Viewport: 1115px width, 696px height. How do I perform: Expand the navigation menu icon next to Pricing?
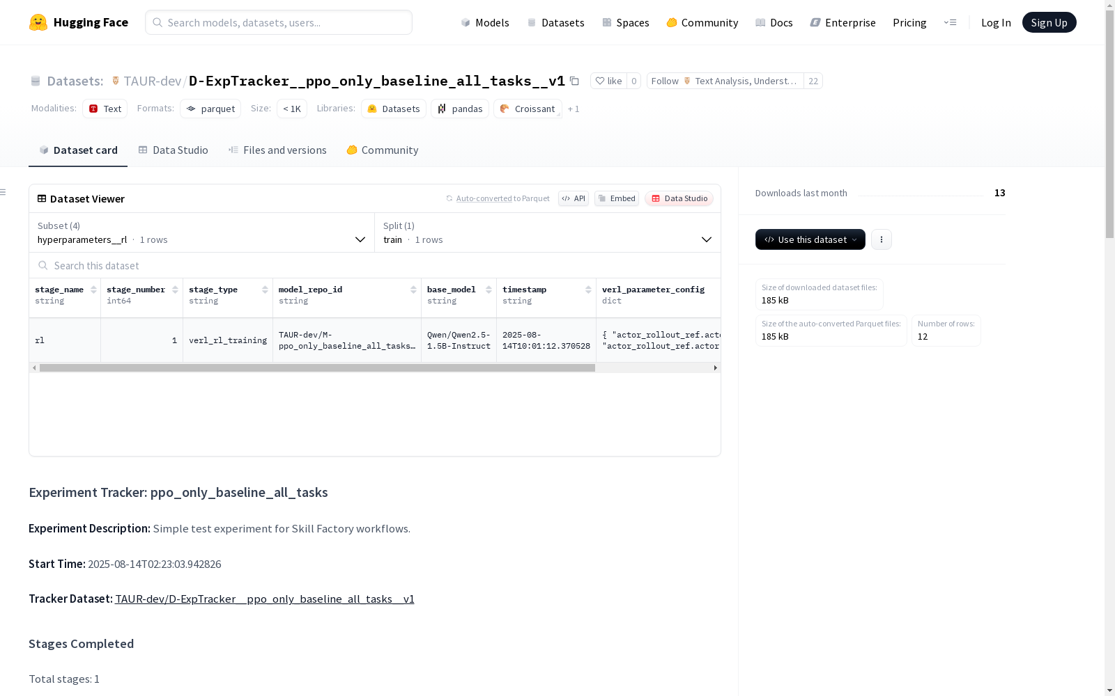[x=950, y=22]
